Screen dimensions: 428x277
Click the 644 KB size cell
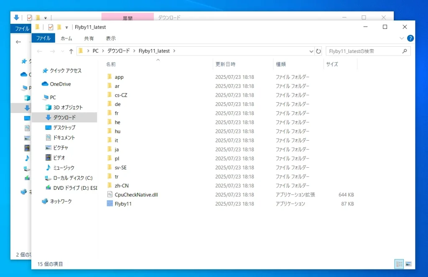pyautogui.click(x=346, y=195)
